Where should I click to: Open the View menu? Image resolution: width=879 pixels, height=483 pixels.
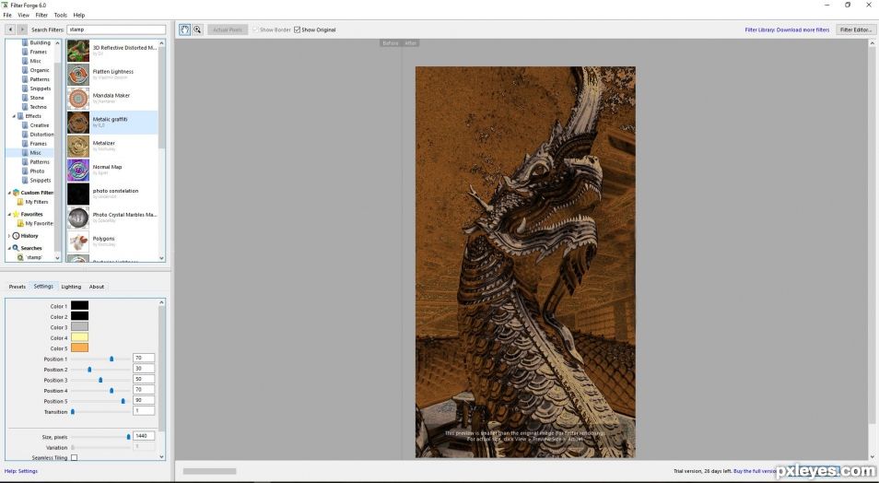[x=23, y=15]
